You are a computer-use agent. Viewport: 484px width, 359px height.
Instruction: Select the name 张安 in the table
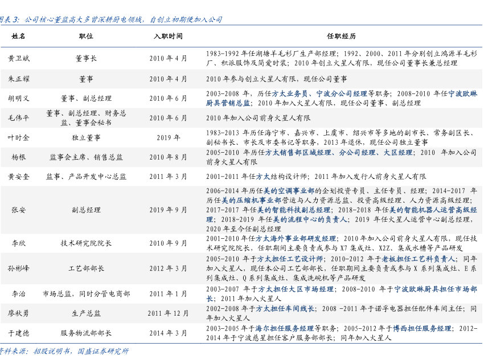pos(18,210)
